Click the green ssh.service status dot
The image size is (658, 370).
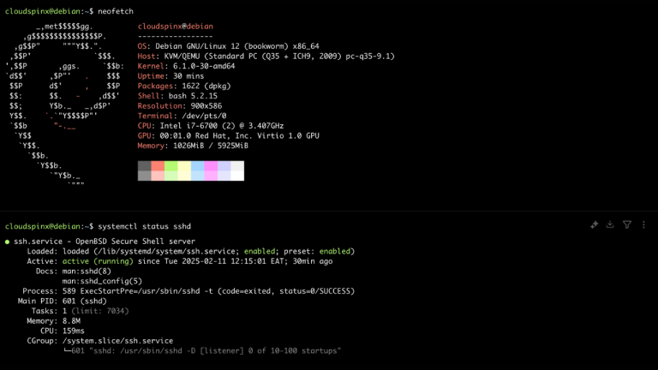pos(8,242)
